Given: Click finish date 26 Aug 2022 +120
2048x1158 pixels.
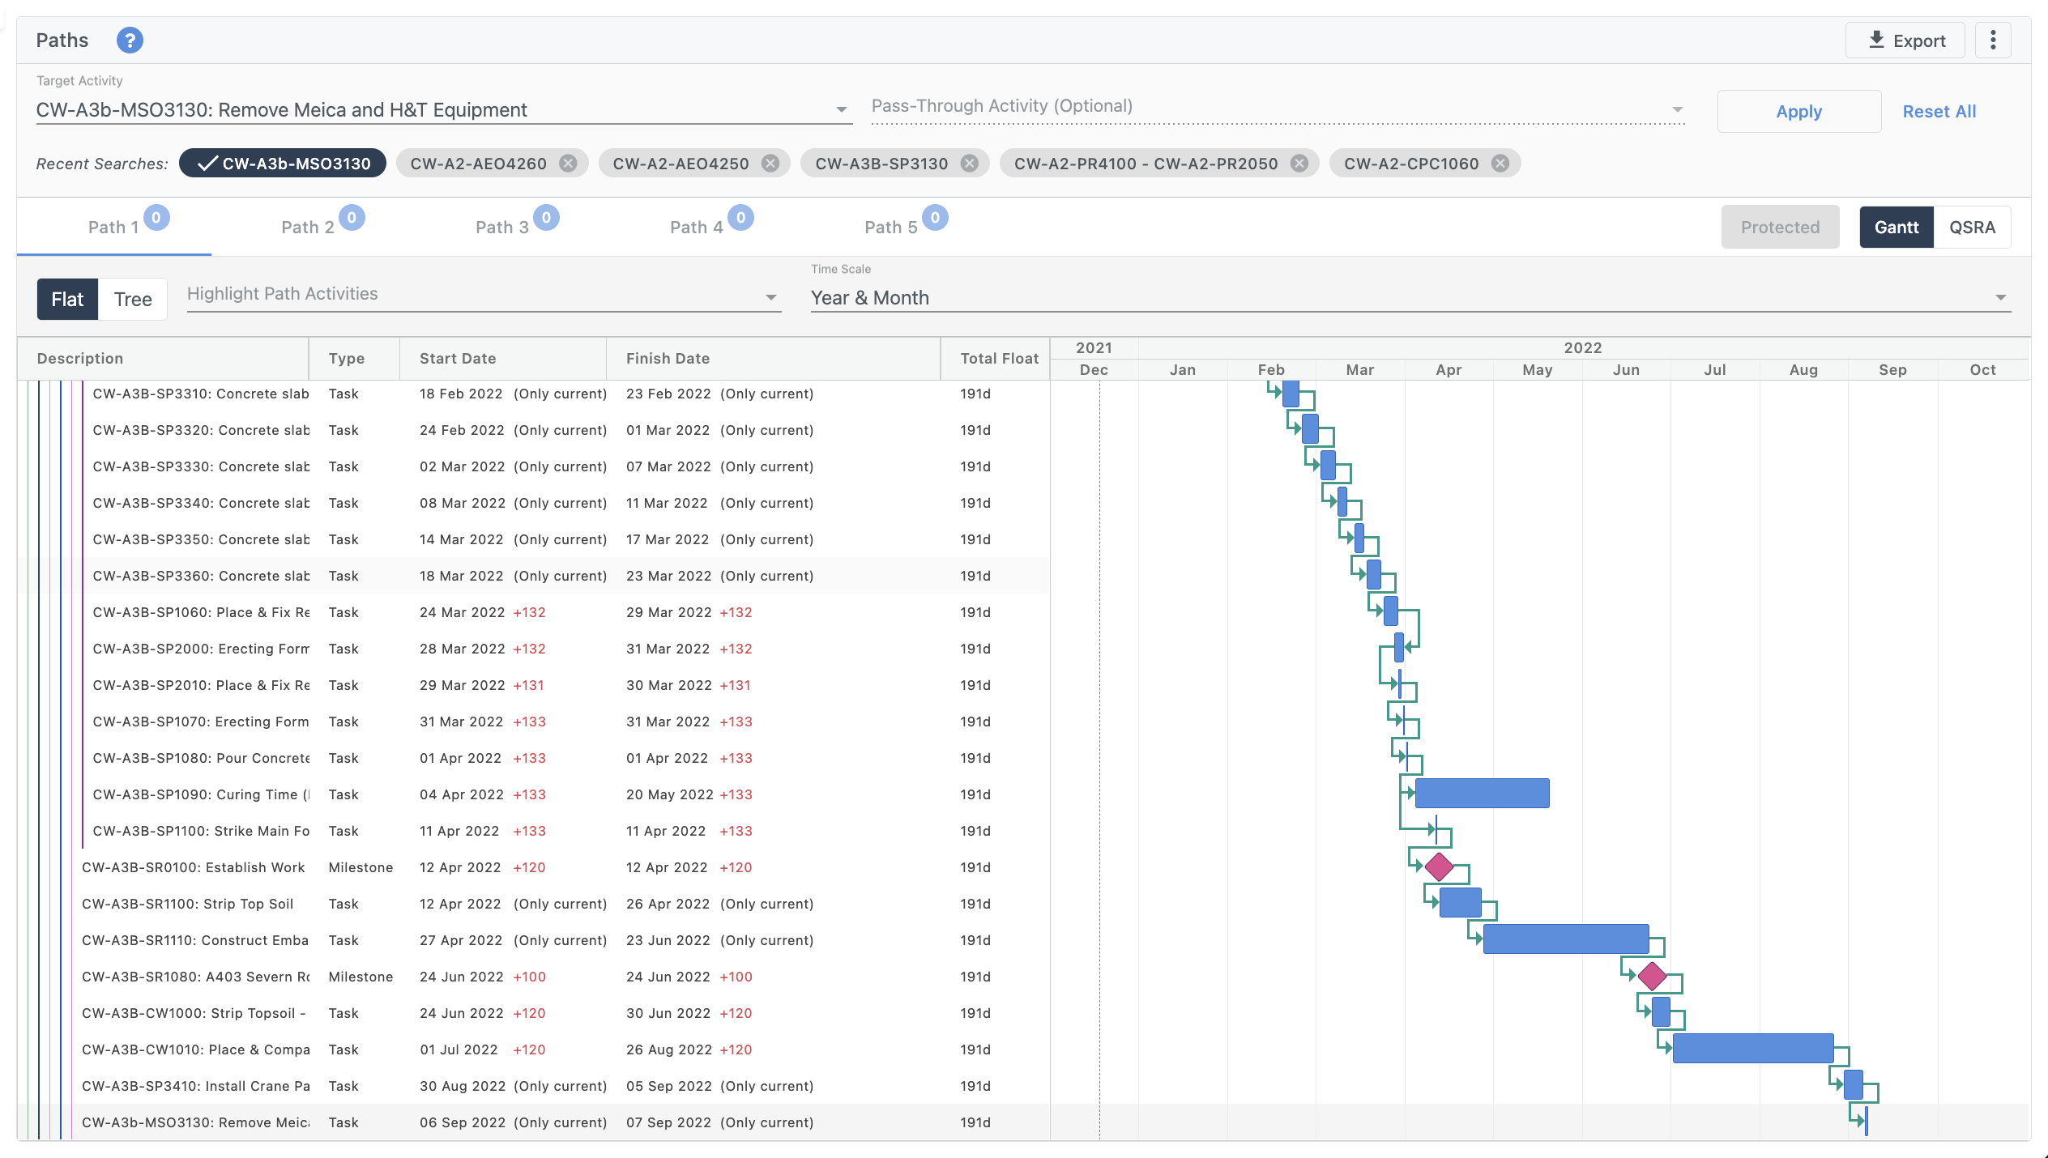Looking at the screenshot, I should pyautogui.click(x=689, y=1049).
